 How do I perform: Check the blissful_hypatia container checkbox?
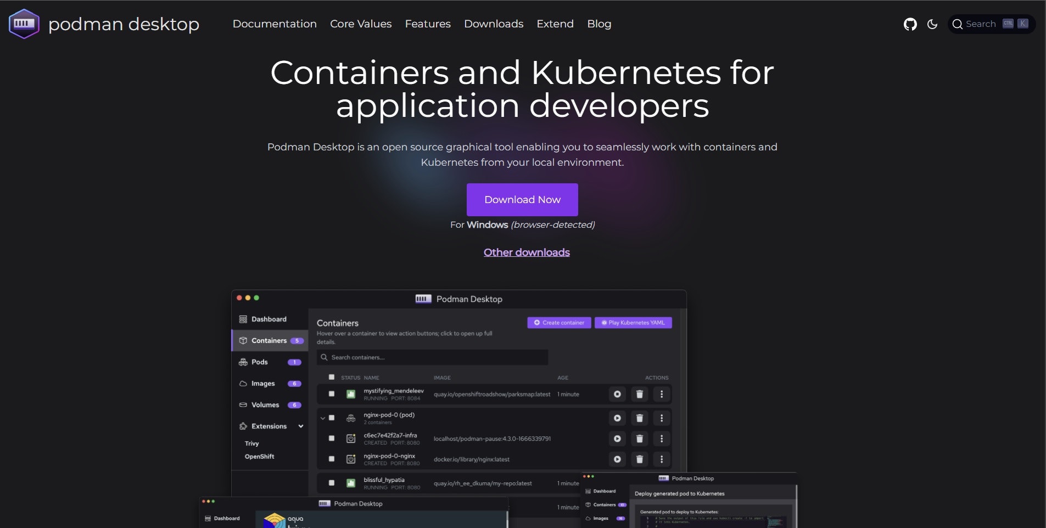click(332, 483)
